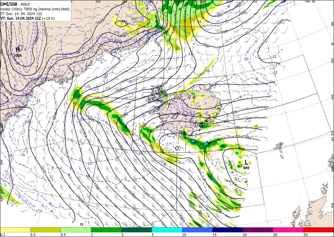The width and height of the screenshot is (334, 237).
Task: Click the 0.5–1 mm light green legend swatch
Action: [x=76, y=230]
